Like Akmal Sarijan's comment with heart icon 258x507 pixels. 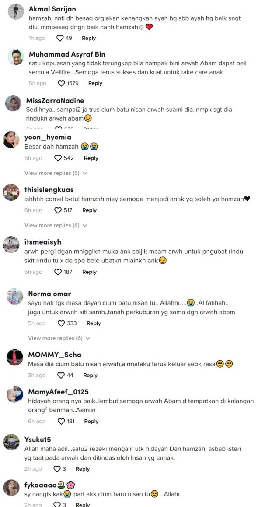(x=60, y=38)
